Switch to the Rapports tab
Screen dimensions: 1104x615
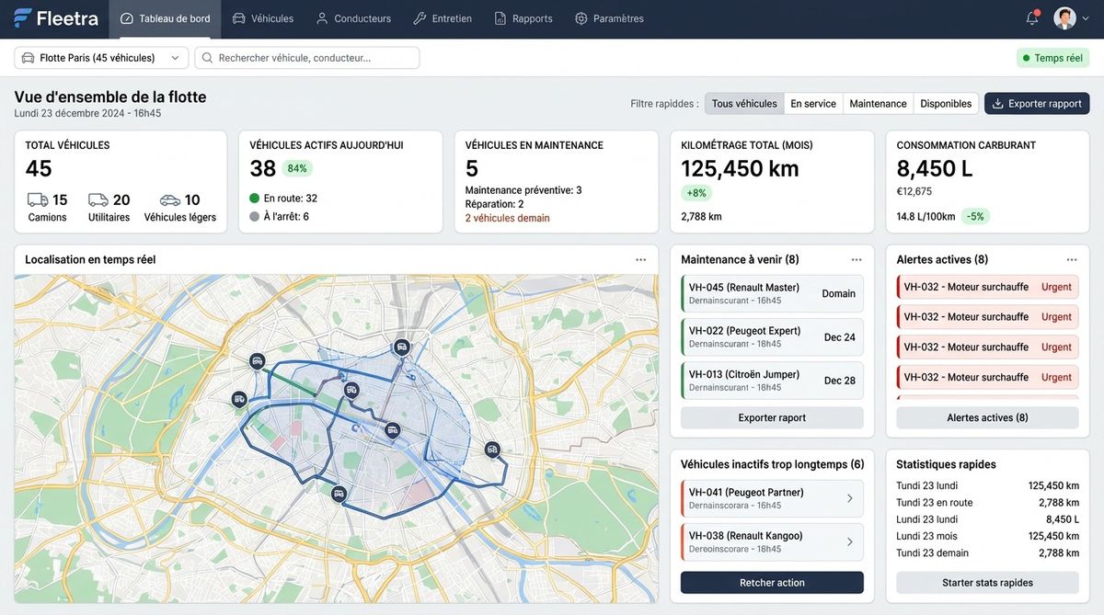point(523,18)
